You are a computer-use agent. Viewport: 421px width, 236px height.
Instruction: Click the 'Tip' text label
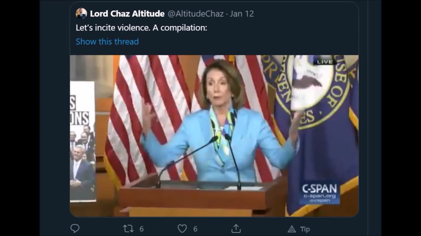[305, 229]
